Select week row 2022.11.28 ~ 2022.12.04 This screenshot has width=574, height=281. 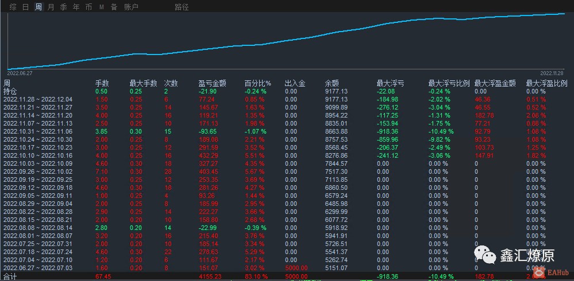click(38, 99)
